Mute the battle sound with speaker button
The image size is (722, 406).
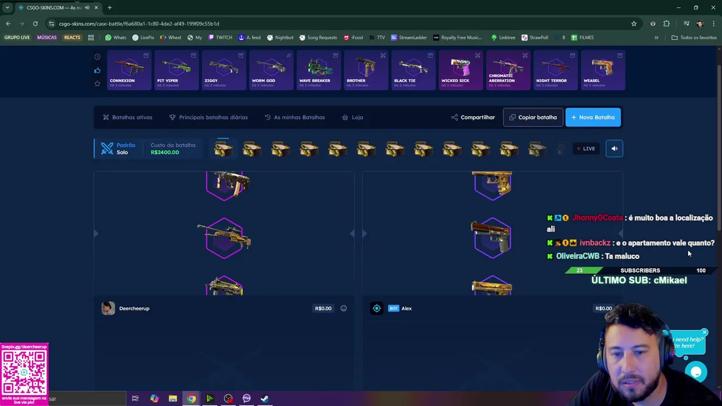tap(614, 148)
